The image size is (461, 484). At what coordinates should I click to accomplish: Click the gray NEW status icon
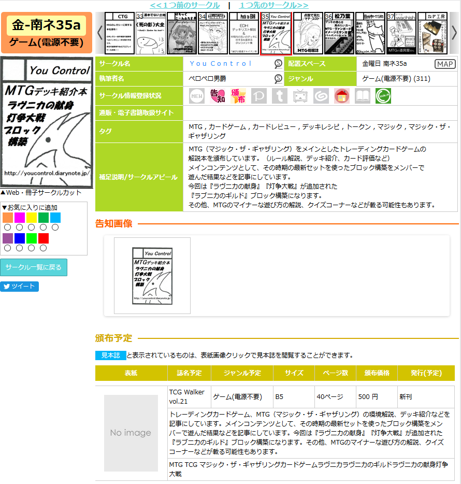pos(196,96)
